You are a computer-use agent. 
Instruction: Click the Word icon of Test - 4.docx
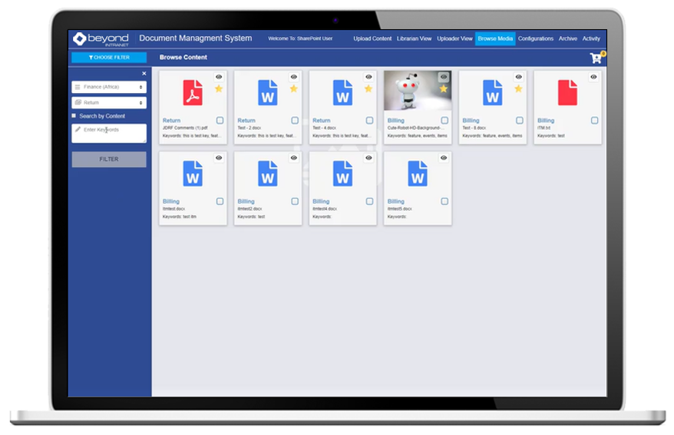342,92
